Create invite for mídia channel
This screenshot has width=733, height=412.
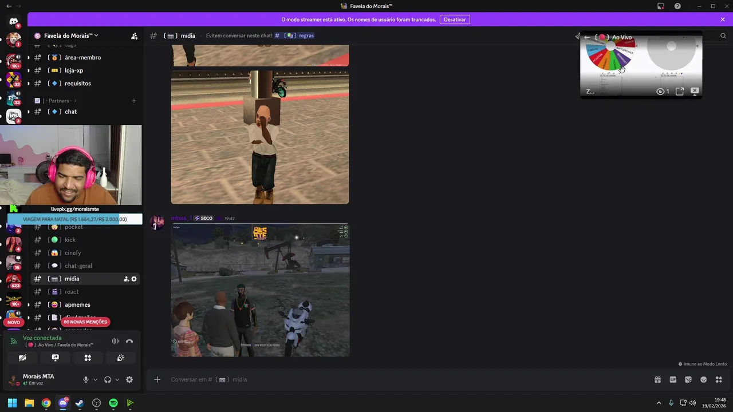click(x=126, y=279)
